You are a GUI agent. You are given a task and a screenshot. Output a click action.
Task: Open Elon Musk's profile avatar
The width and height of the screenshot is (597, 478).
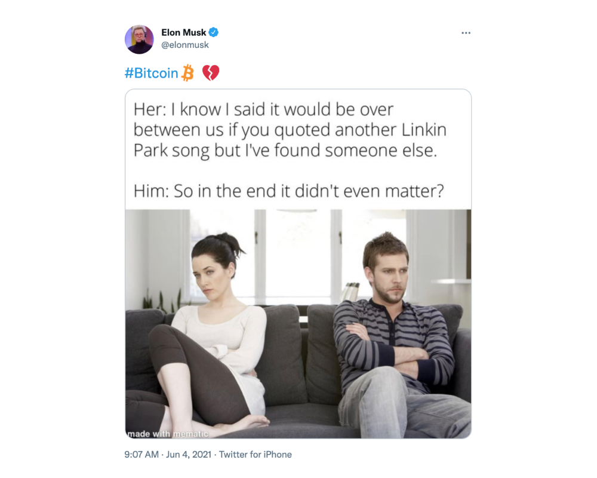139,39
